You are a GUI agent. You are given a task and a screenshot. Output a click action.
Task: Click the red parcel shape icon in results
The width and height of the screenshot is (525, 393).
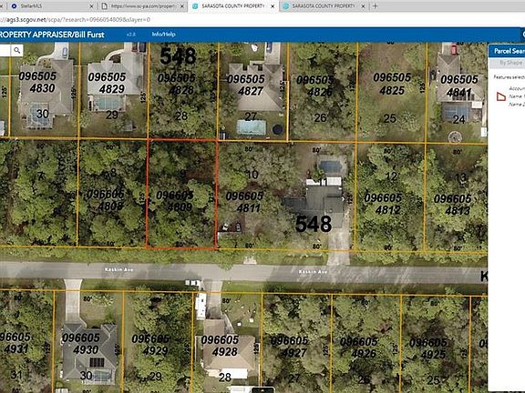501,96
